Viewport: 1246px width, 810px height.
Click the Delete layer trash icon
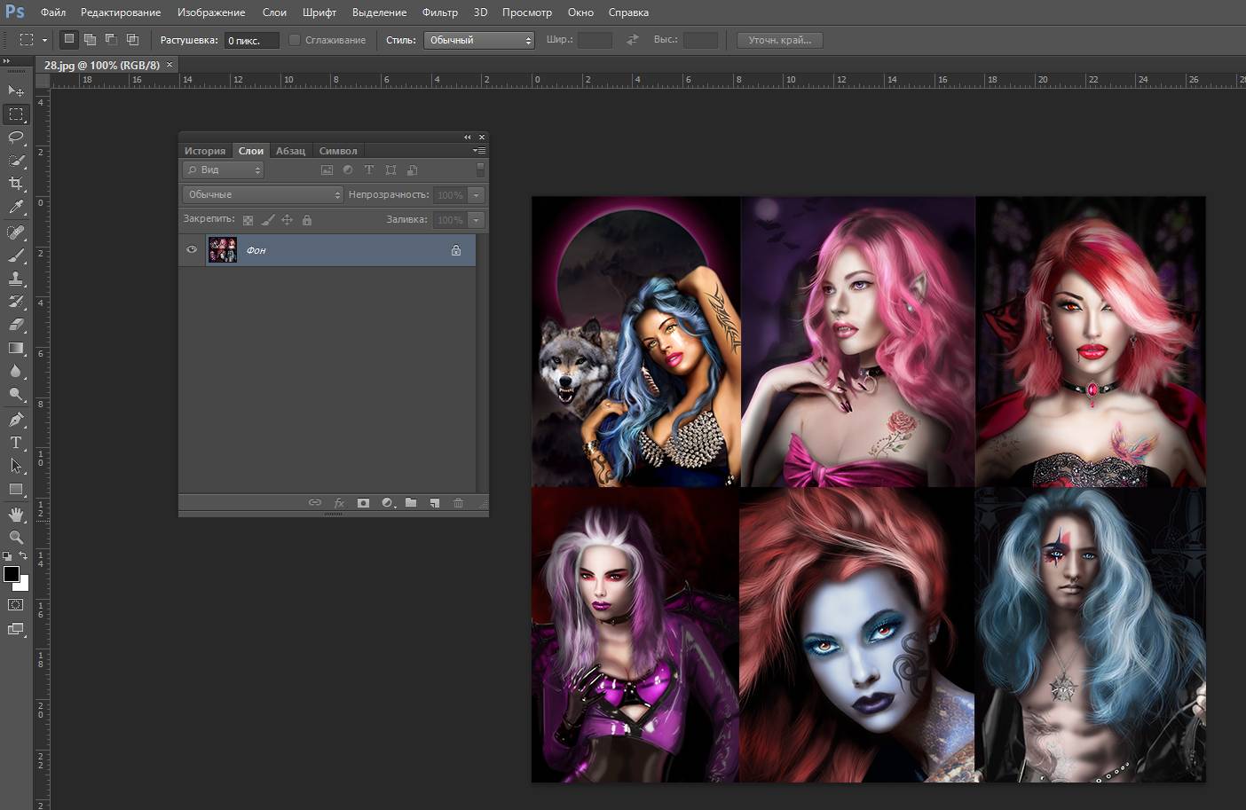coord(459,503)
